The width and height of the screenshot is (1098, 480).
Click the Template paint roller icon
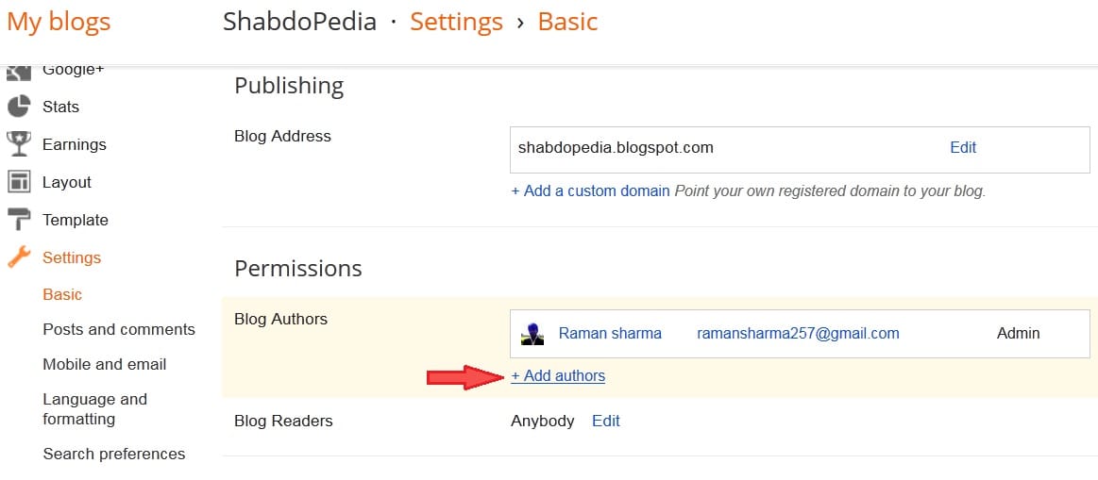(x=19, y=220)
